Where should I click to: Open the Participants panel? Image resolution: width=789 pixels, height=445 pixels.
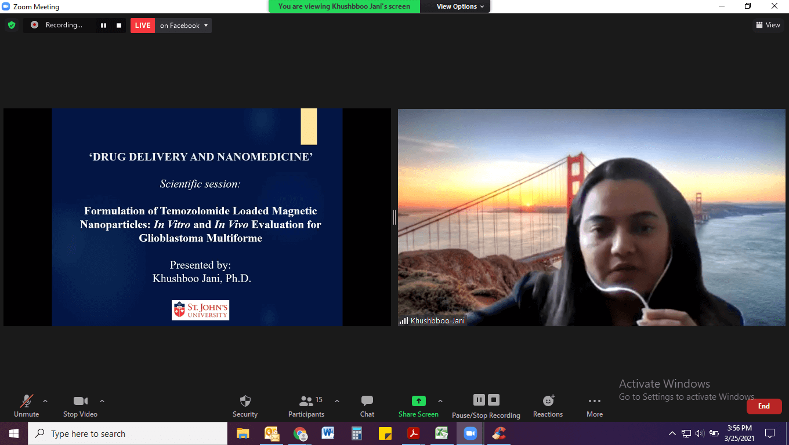pyautogui.click(x=306, y=406)
